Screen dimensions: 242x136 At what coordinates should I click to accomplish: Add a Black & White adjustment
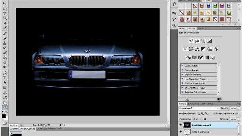point(203,49)
